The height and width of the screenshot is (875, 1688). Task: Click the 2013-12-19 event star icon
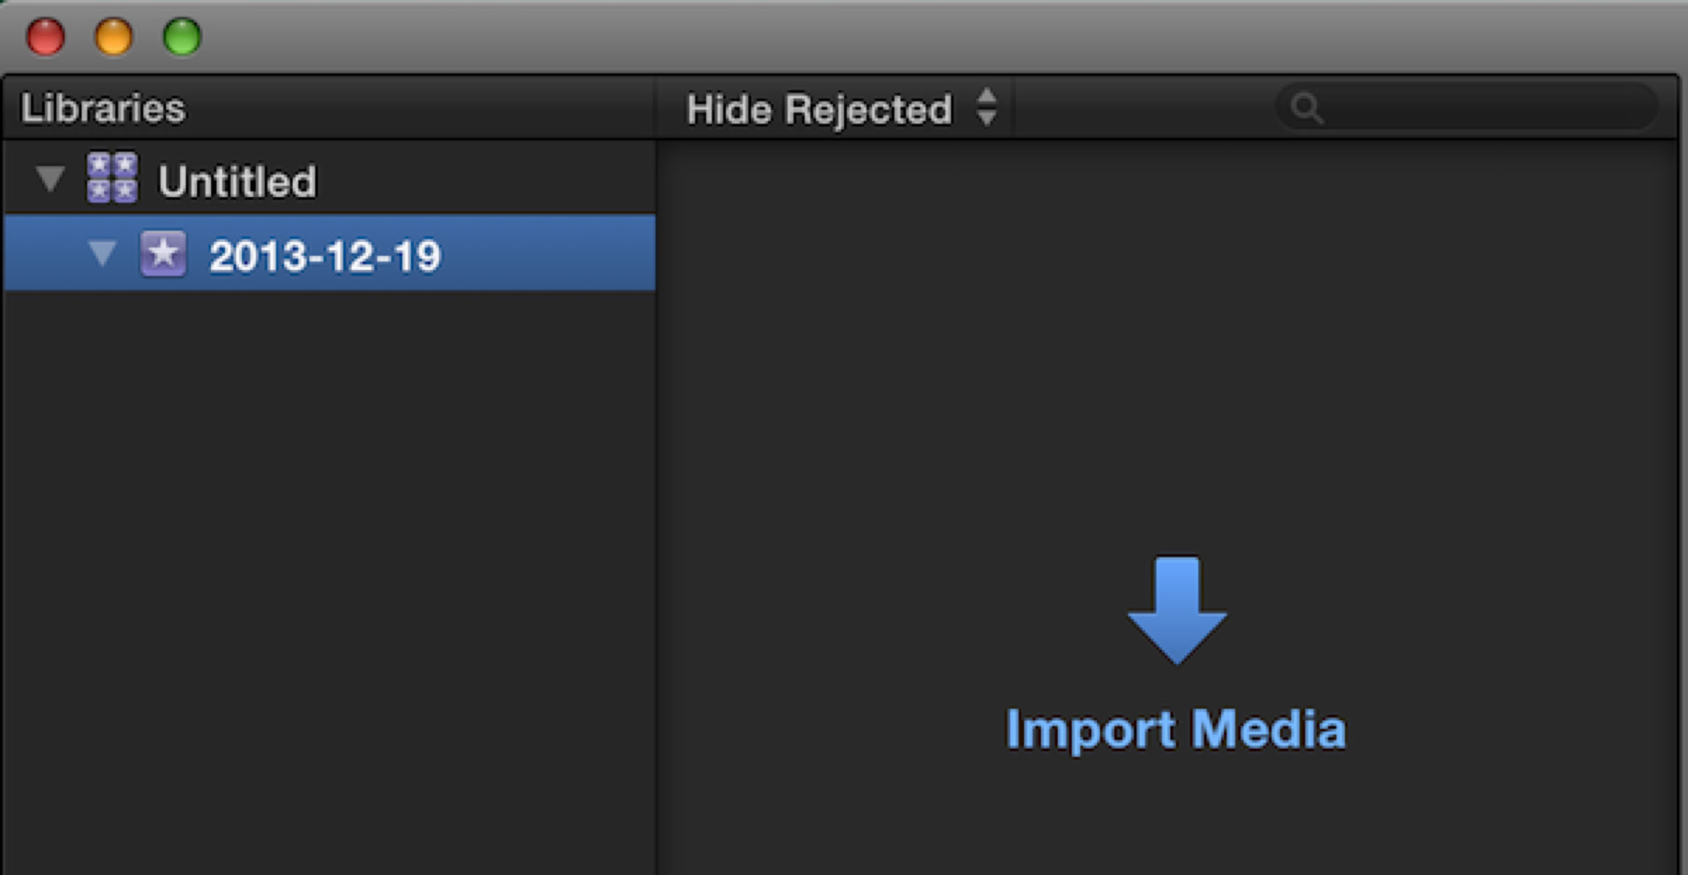point(163,254)
